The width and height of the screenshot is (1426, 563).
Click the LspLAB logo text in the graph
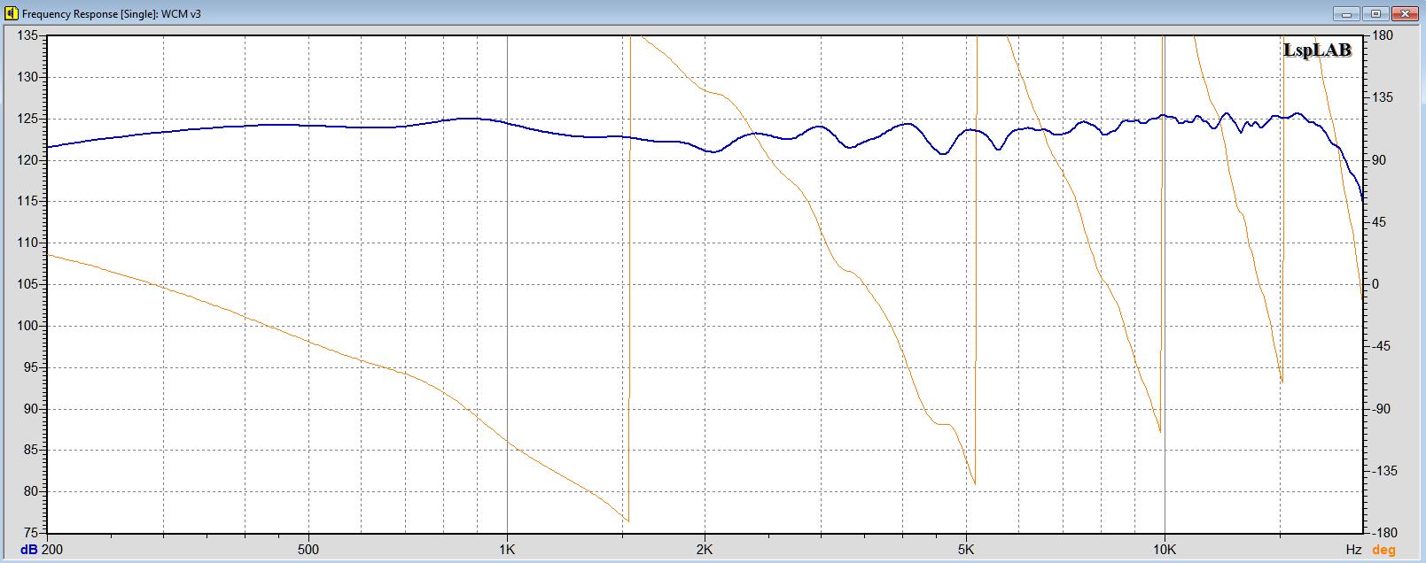pyautogui.click(x=1317, y=50)
